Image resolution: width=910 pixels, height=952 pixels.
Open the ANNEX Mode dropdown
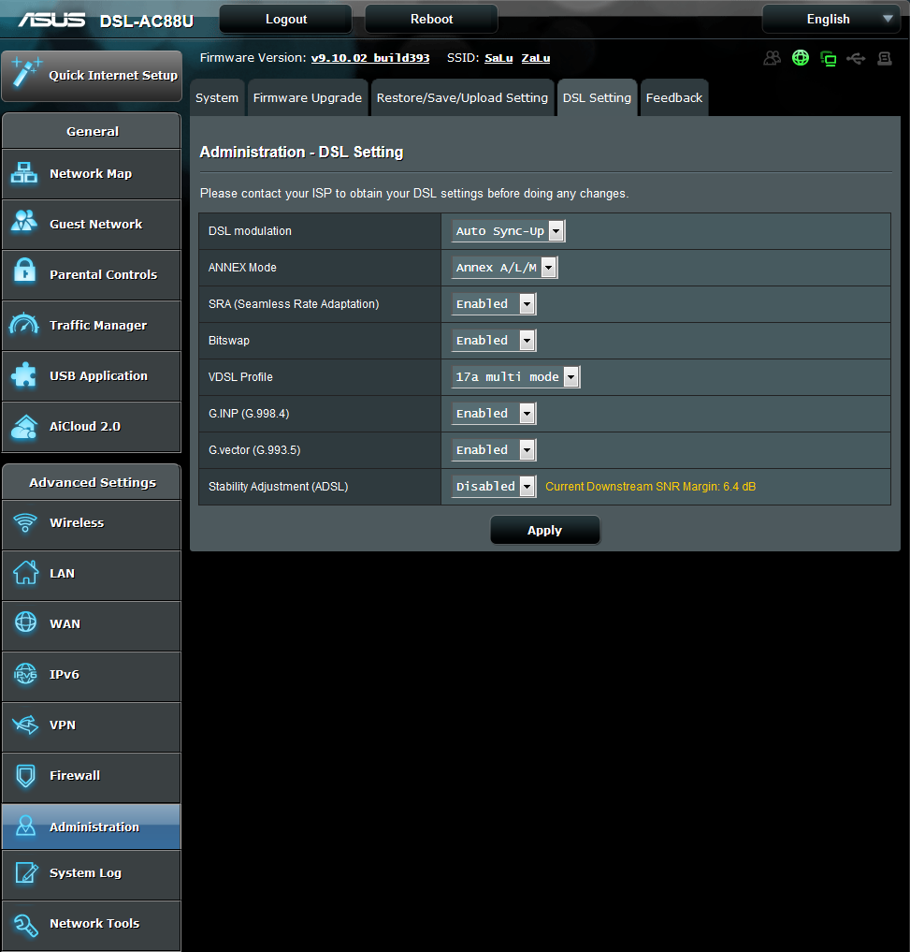tap(505, 267)
